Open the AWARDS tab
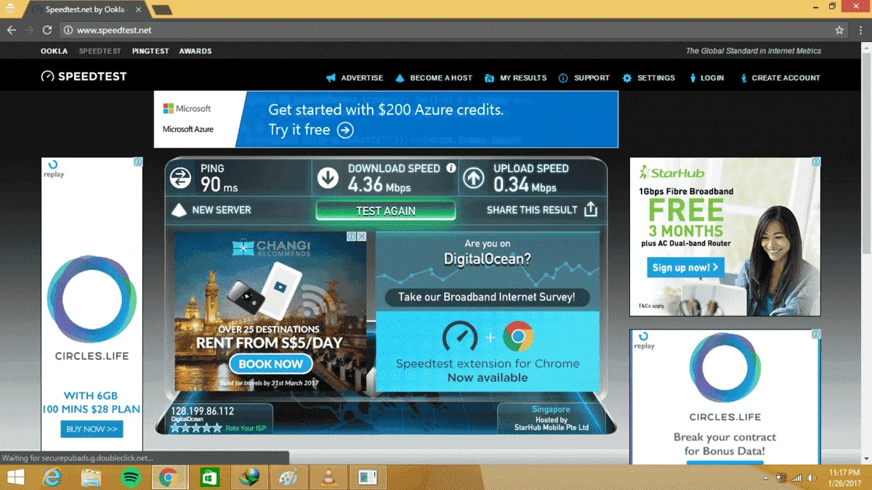Image resolution: width=872 pixels, height=490 pixels. point(195,52)
